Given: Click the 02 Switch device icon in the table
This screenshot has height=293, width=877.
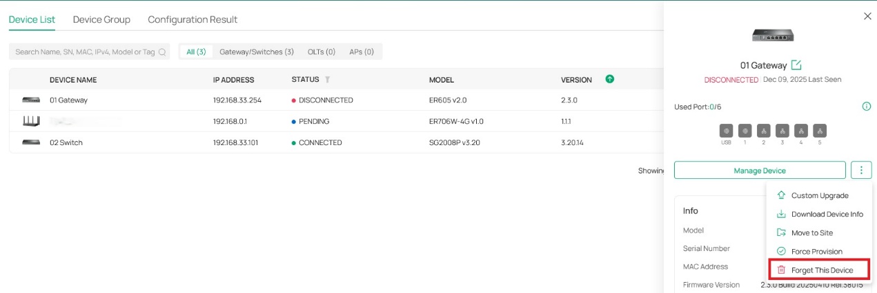Looking at the screenshot, I should (31, 142).
